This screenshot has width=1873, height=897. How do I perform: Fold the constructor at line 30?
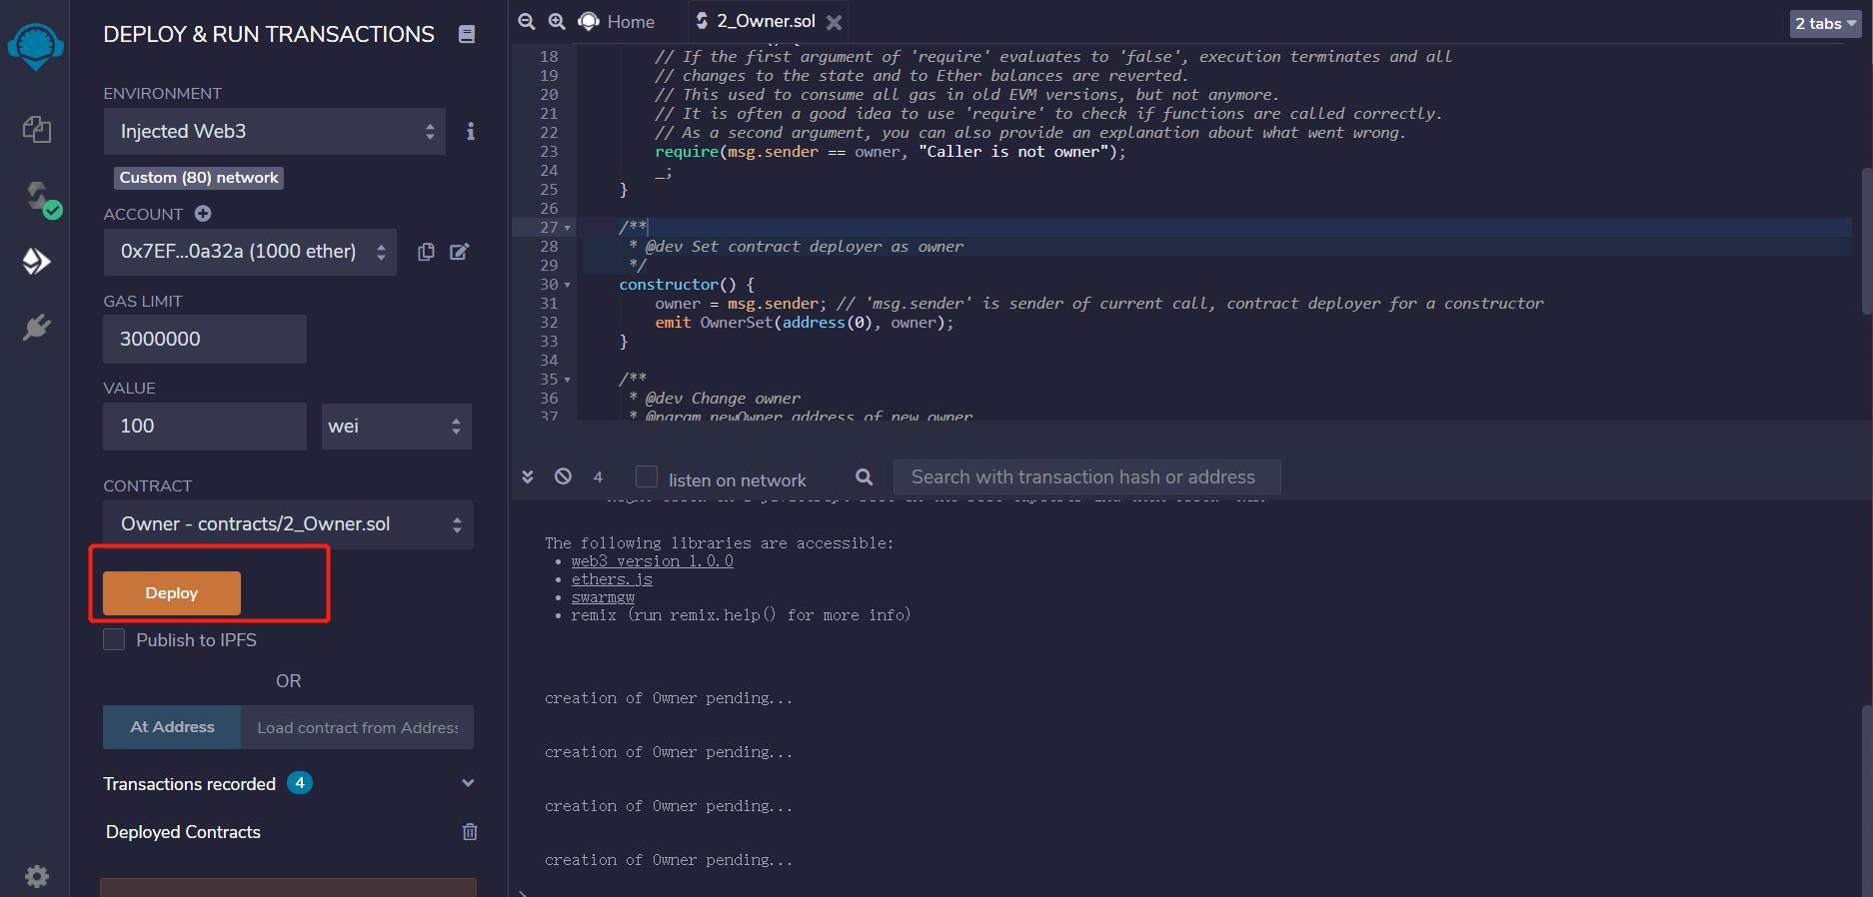coord(568,285)
